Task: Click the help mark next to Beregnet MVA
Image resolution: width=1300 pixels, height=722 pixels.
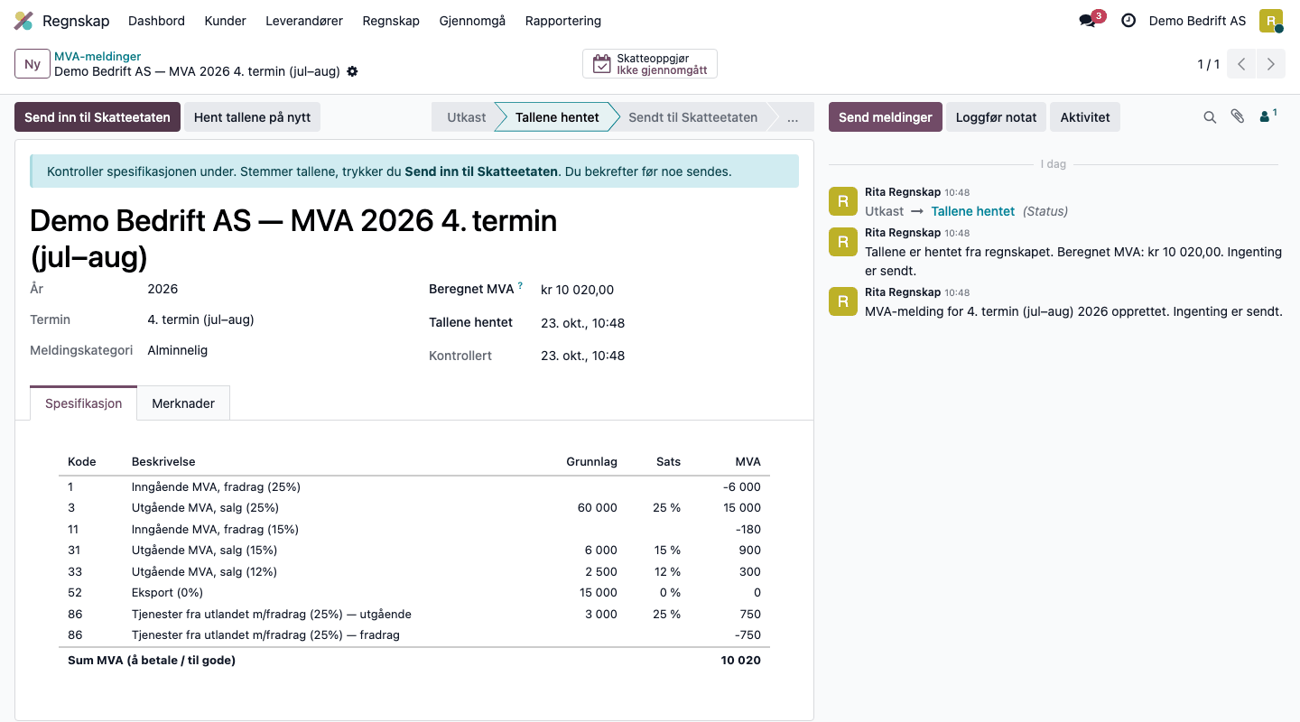Action: tap(520, 286)
